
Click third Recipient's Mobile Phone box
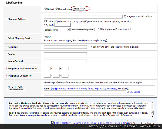click(x=65, y=69)
